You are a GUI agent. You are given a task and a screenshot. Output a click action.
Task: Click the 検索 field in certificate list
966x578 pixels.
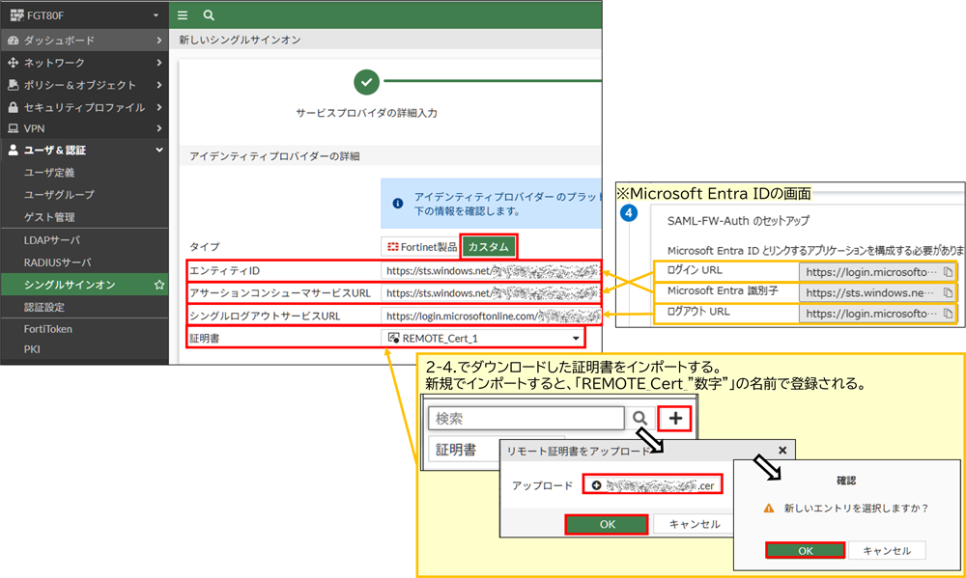(x=526, y=419)
